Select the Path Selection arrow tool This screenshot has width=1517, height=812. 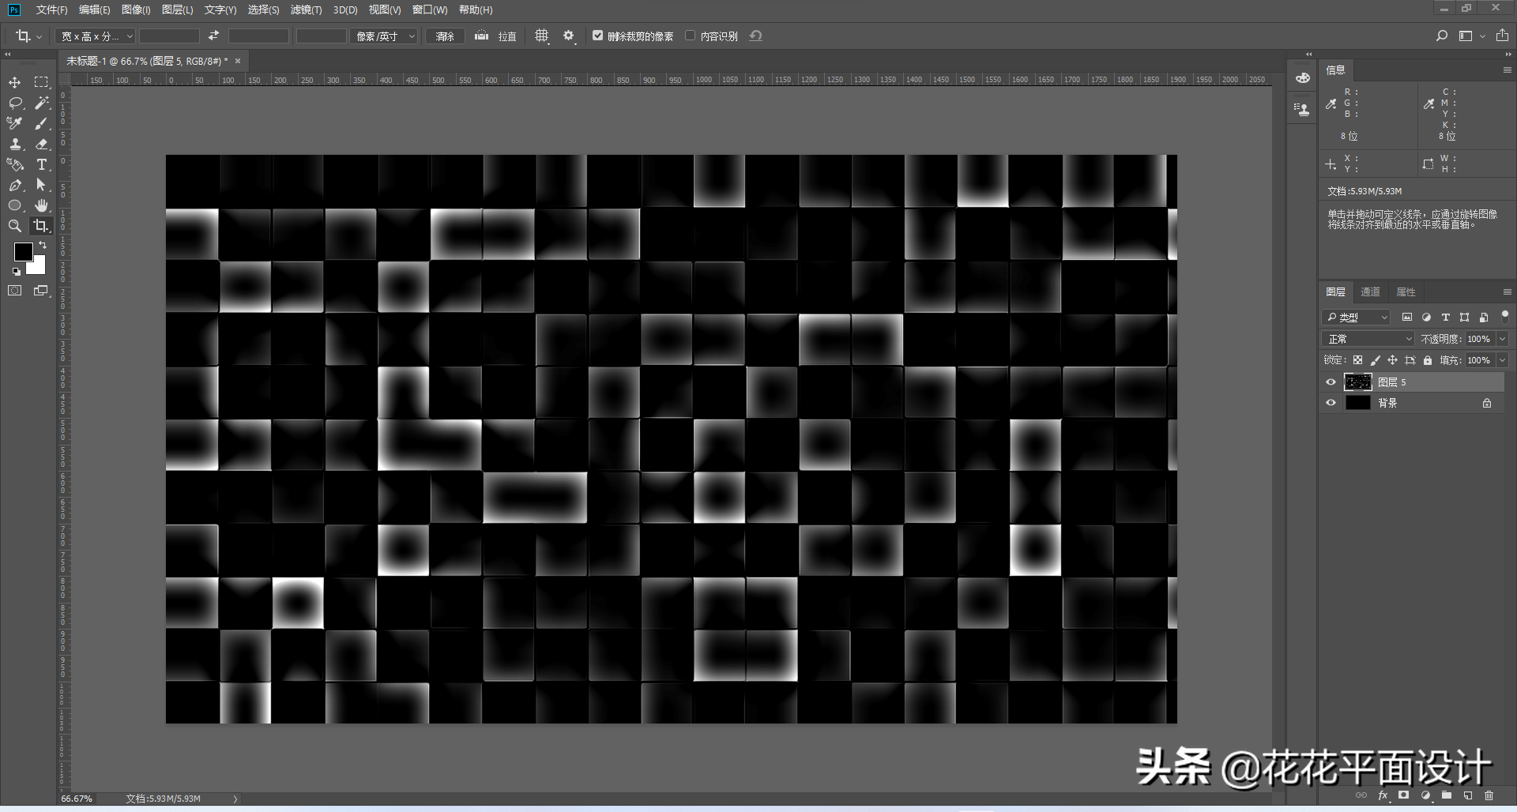[41, 186]
